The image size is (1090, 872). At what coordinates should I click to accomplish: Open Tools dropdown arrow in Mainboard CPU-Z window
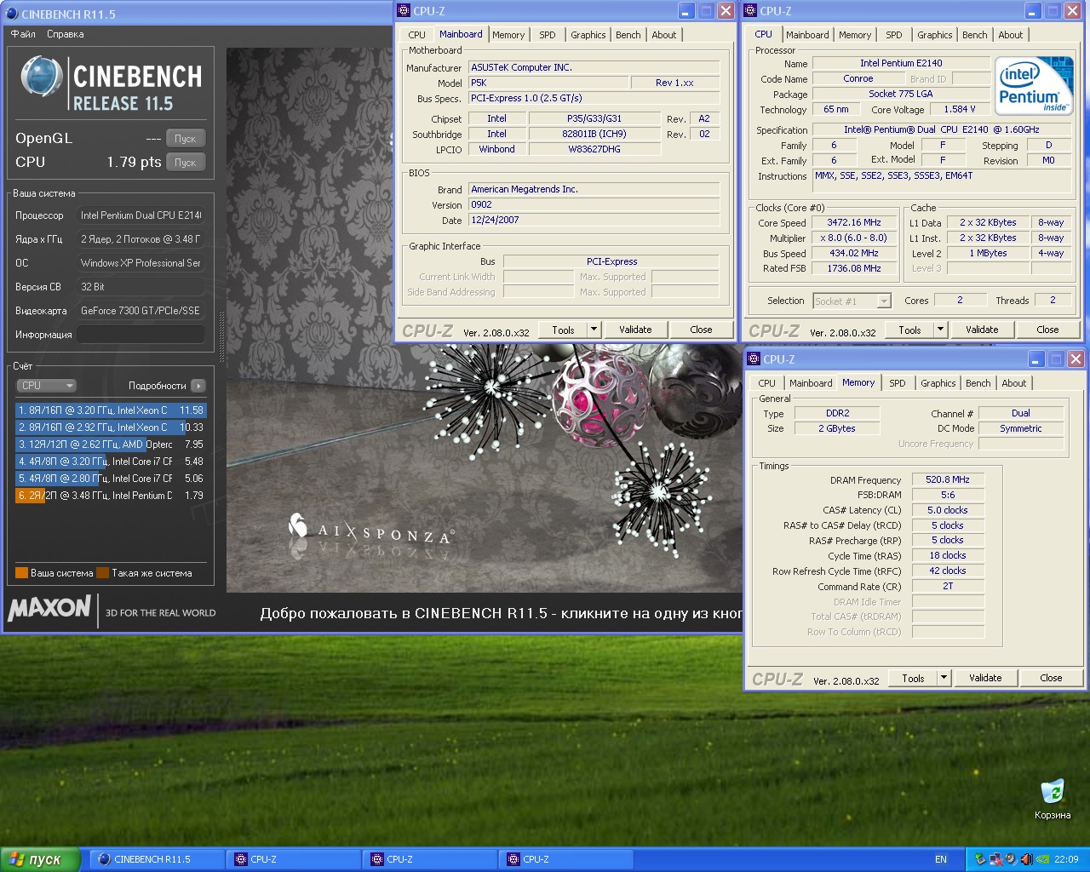594,330
